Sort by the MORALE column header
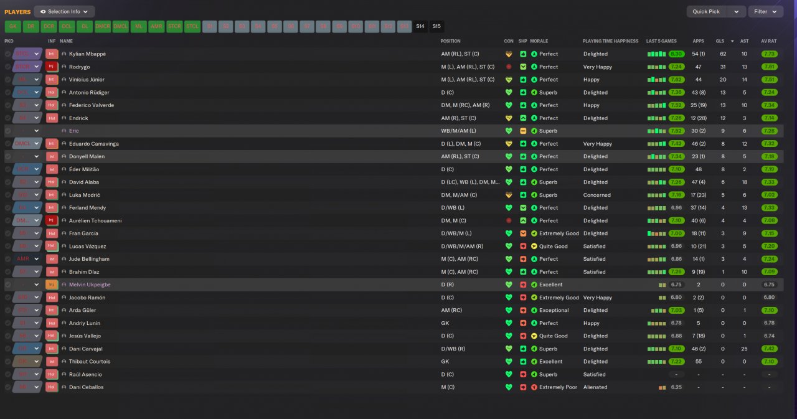This screenshot has height=419, width=797. coord(539,41)
